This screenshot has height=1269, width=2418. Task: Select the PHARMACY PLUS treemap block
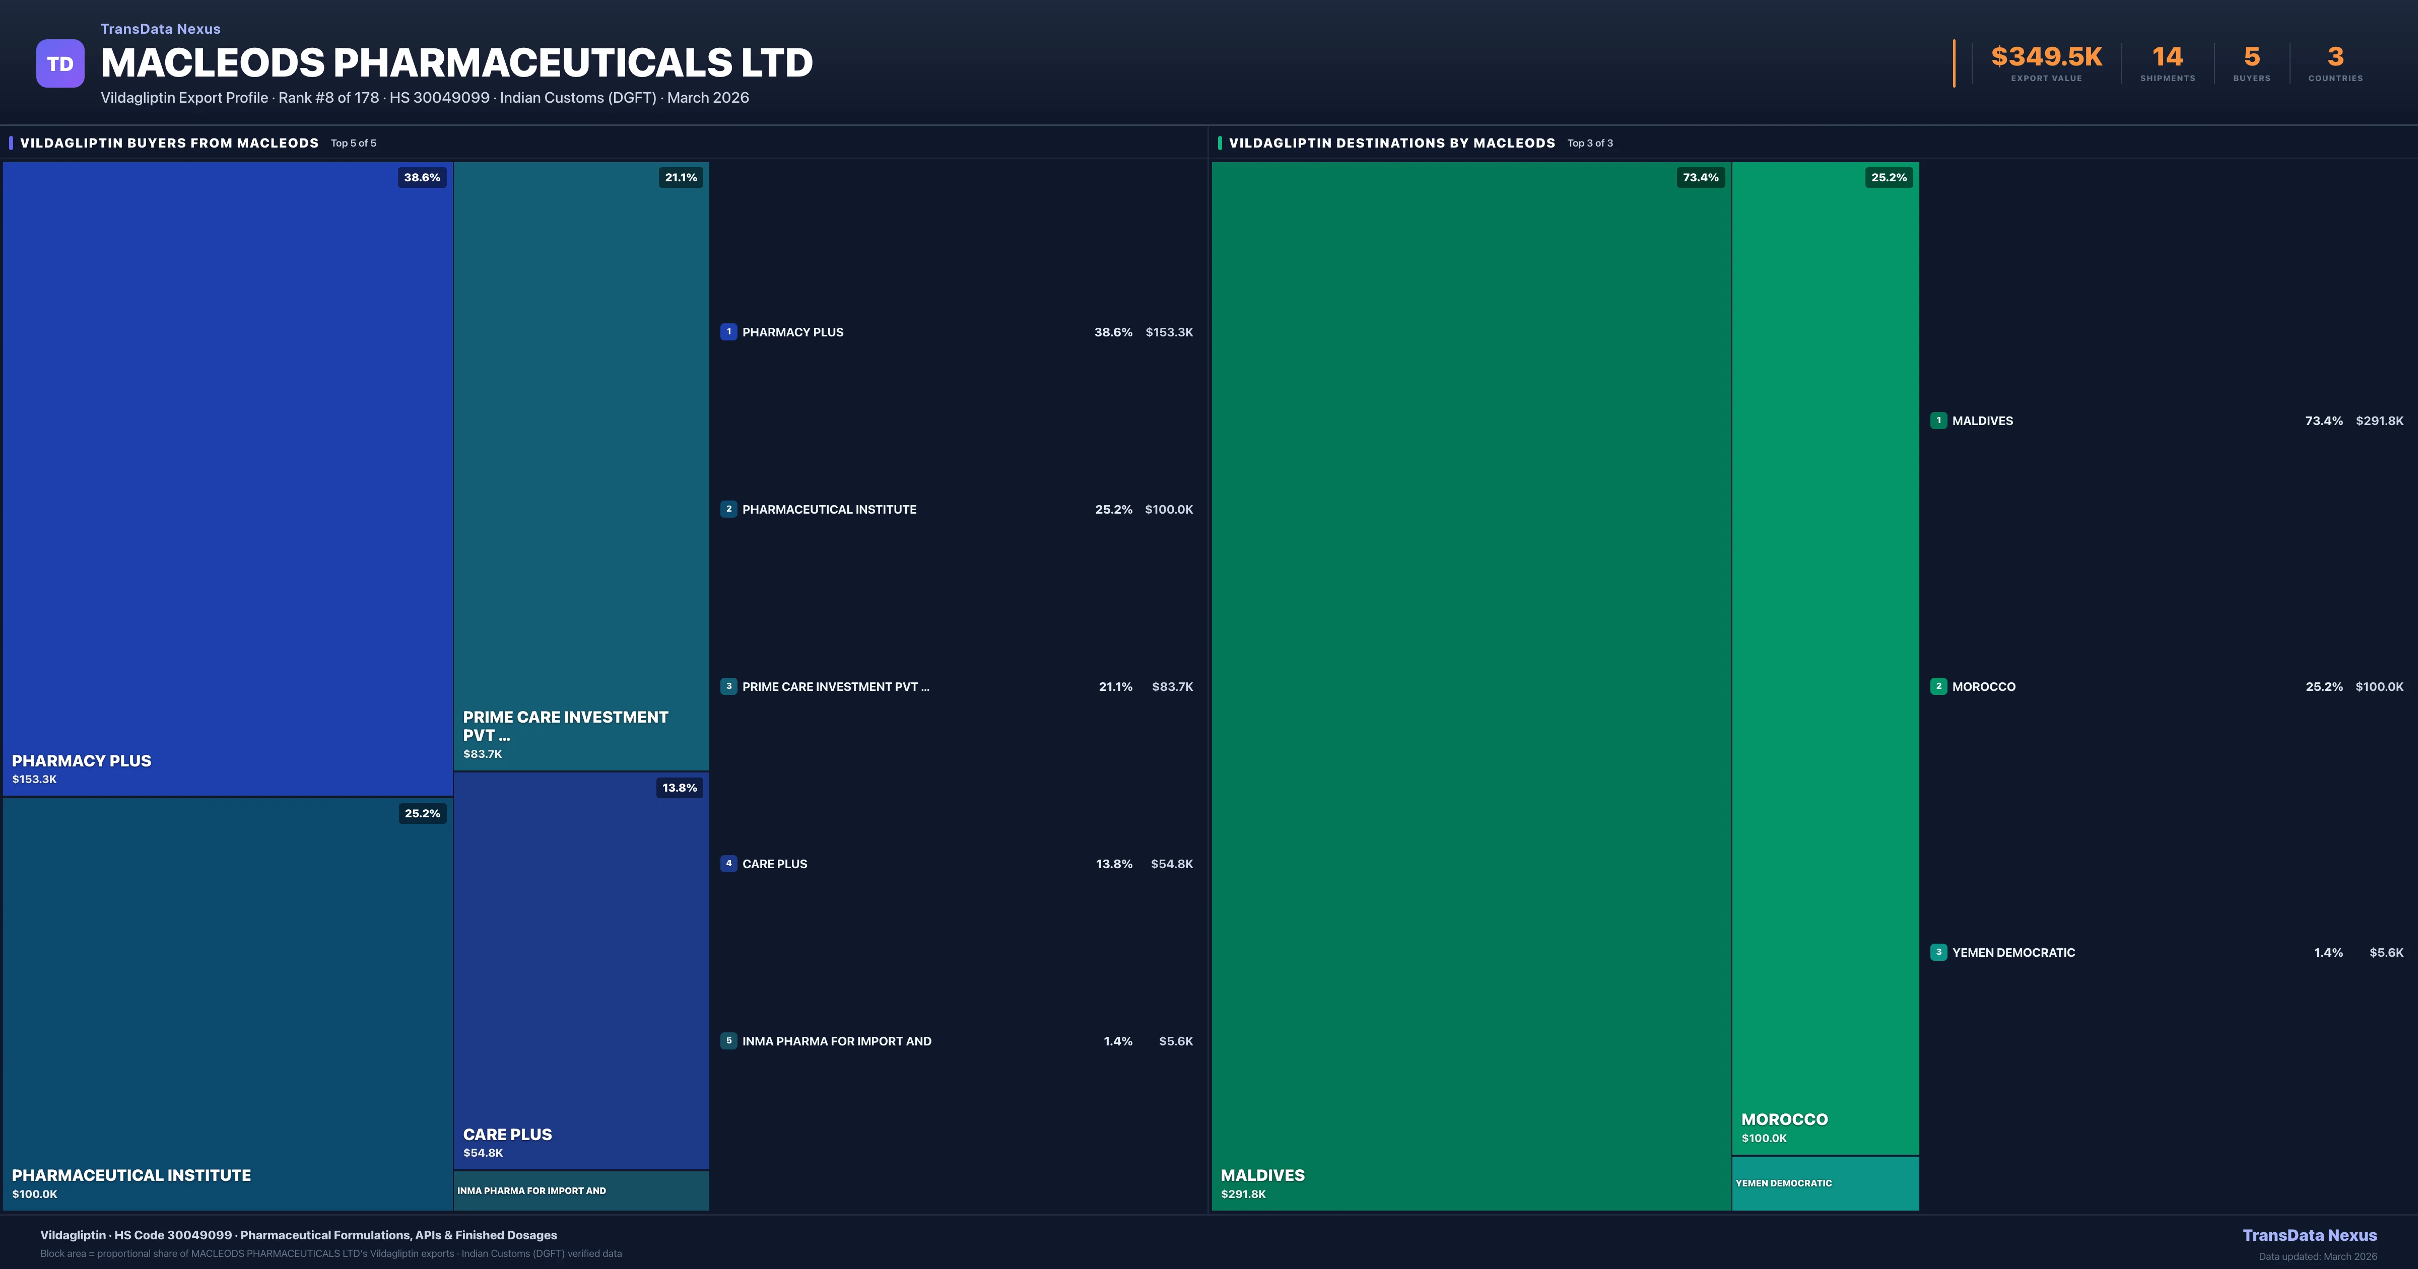(x=227, y=479)
